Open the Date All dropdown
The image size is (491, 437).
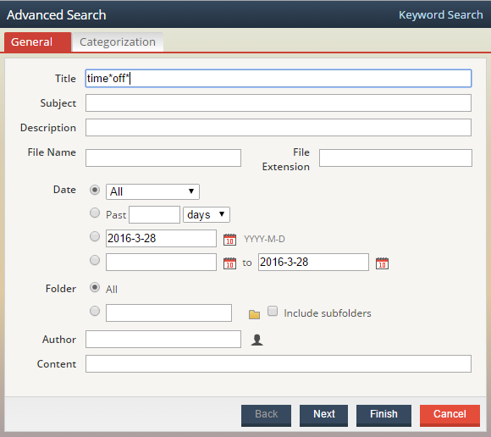click(x=152, y=191)
